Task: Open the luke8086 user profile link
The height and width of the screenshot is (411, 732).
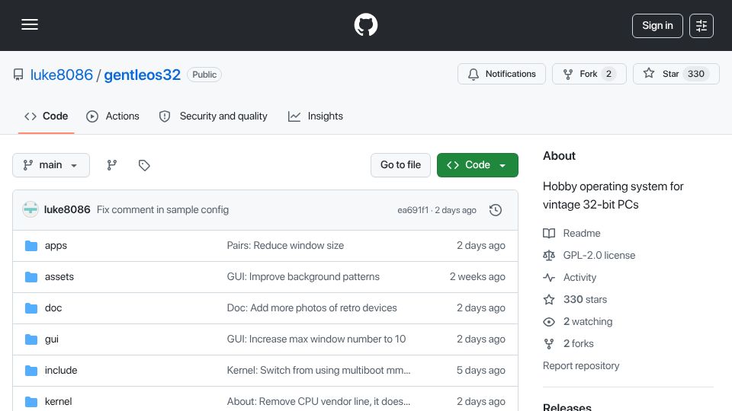Action: [62, 75]
